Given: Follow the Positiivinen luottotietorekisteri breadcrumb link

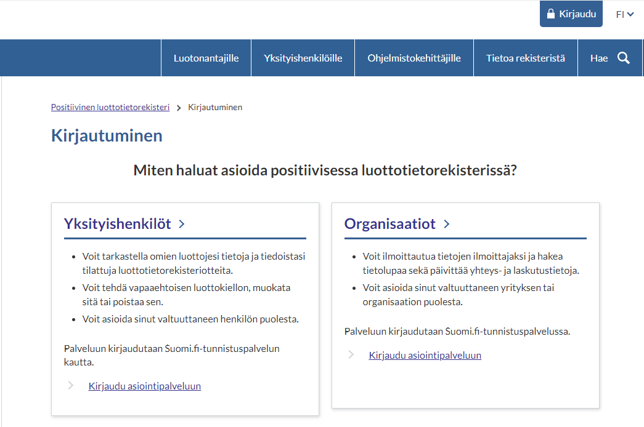Looking at the screenshot, I should 110,107.
